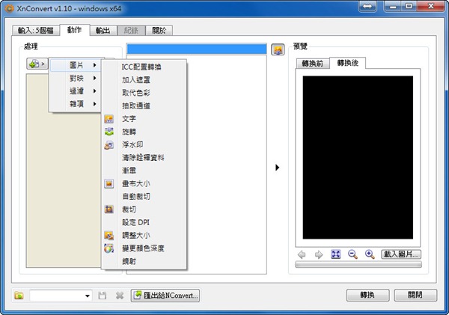Switch to the 動作 tab
The height and width of the screenshot is (315, 449).
(x=74, y=30)
